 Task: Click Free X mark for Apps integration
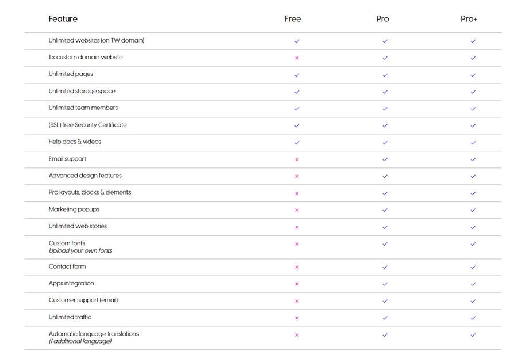[x=297, y=284]
